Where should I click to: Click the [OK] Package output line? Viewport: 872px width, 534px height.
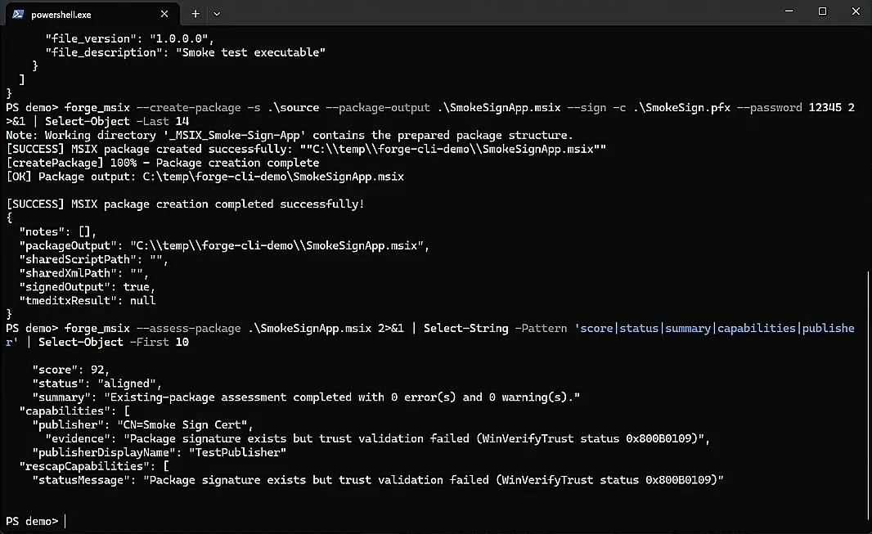pos(205,177)
